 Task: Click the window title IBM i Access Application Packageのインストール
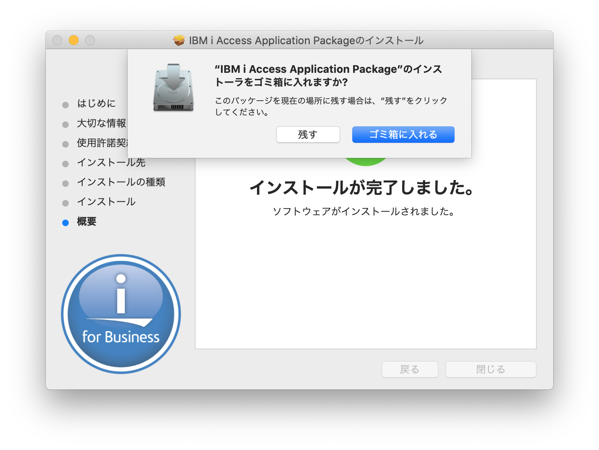pos(306,40)
